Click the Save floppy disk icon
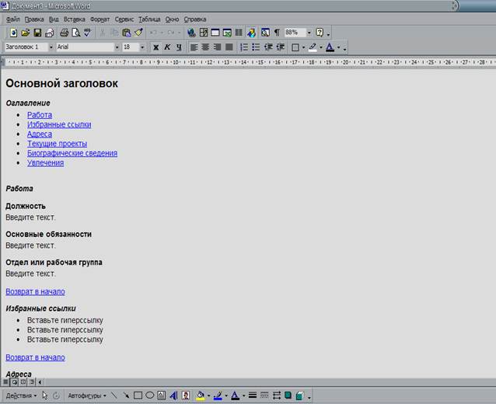Image resolution: width=496 pixels, height=404 pixels. pyautogui.click(x=37, y=33)
